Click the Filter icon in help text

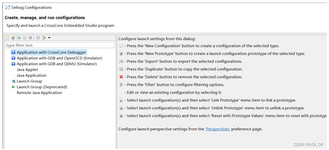(121, 85)
